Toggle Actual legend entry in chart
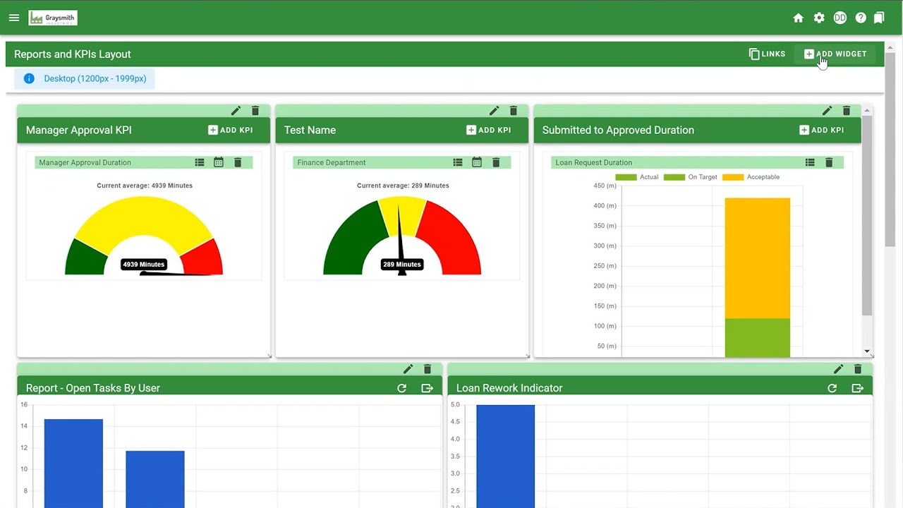The height and width of the screenshot is (508, 903). (x=637, y=177)
